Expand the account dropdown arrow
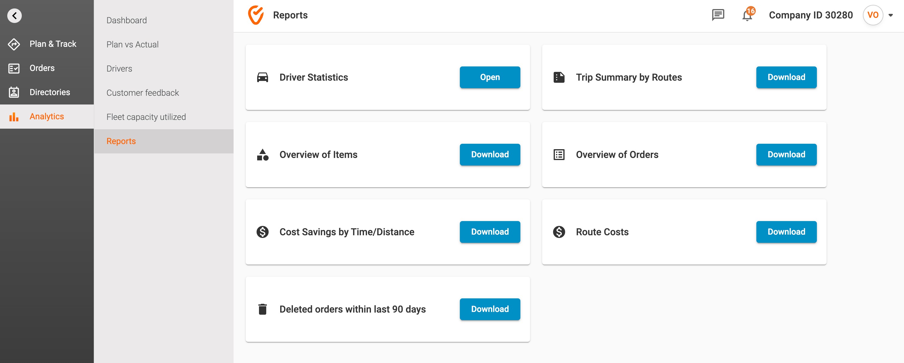 coord(890,15)
